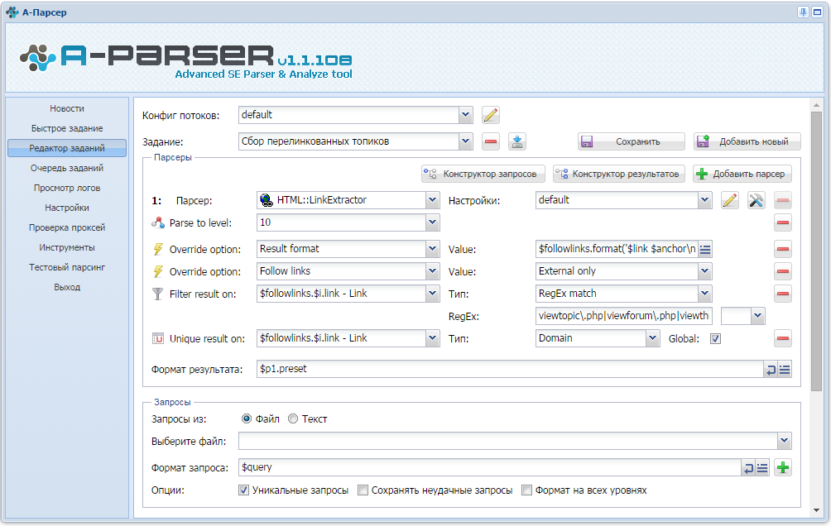Remove Unique result row with minus icon
Image resolution: width=831 pixels, height=526 pixels.
coord(783,338)
